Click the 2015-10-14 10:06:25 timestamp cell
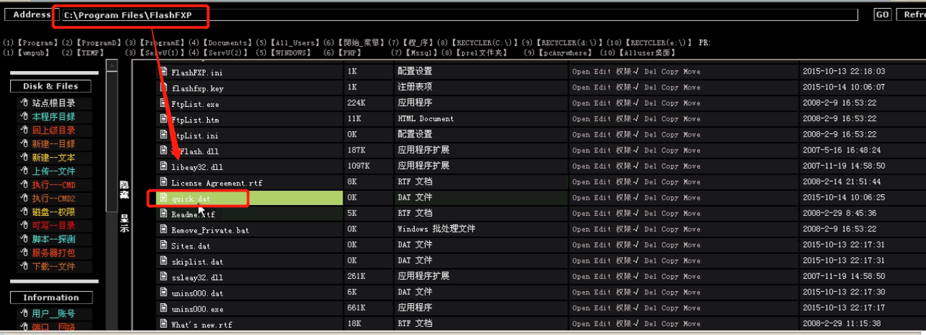 pyautogui.click(x=844, y=198)
